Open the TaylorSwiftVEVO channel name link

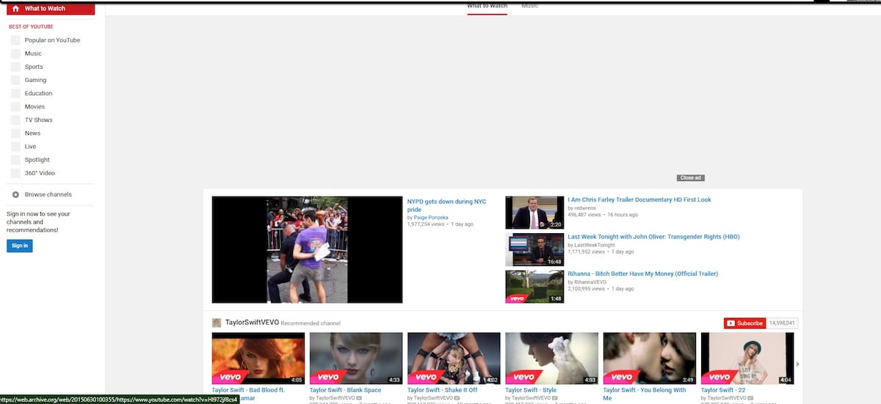[x=252, y=323]
